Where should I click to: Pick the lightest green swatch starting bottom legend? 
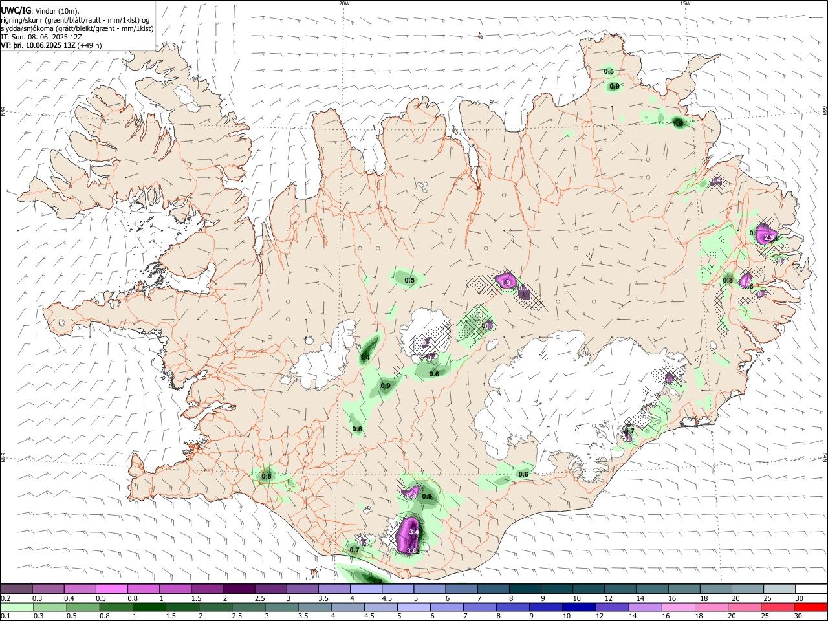(x=17, y=607)
